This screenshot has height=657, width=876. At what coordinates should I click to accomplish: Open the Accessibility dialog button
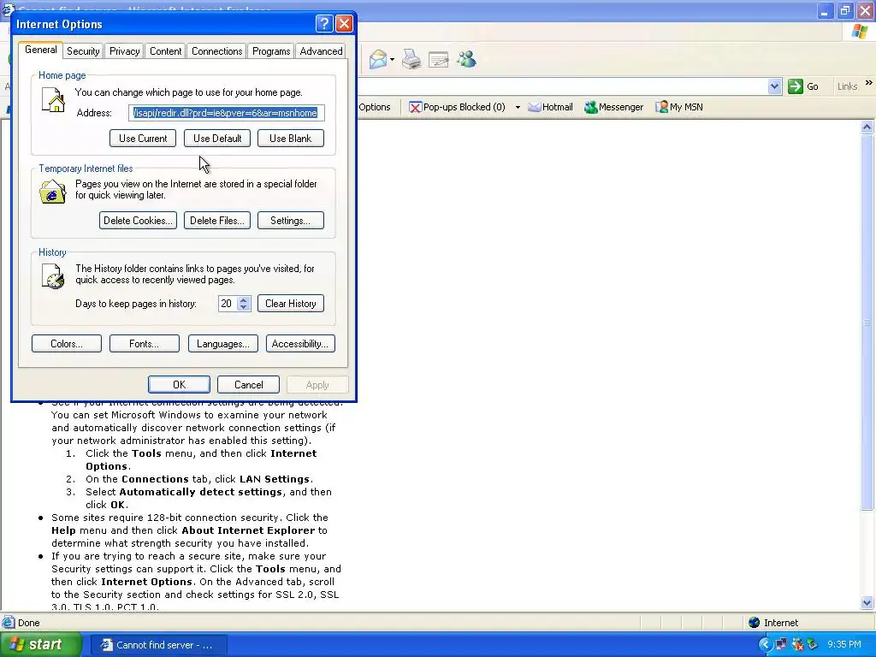[x=300, y=344]
